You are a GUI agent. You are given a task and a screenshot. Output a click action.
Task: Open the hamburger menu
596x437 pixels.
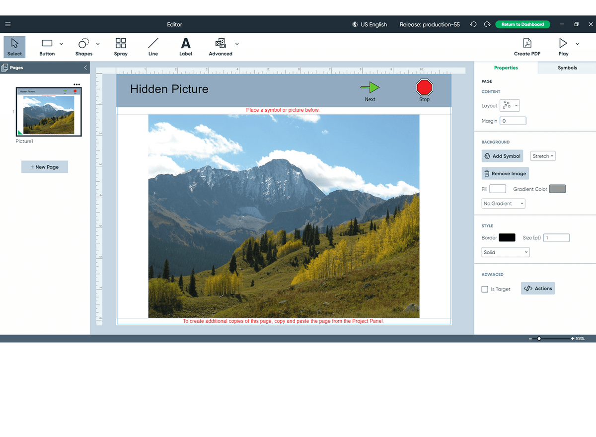(x=7, y=24)
